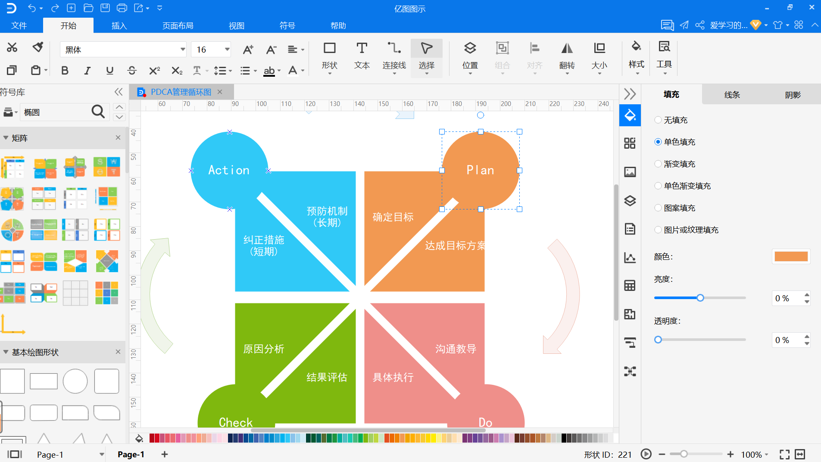Click the search magnifier in symbol library

98,112
